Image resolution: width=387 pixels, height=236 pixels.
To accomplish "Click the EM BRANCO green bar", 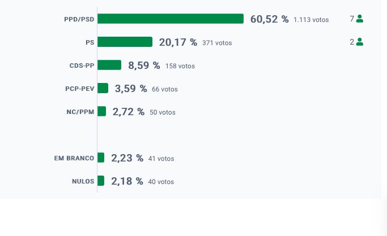I will click(101, 158).
